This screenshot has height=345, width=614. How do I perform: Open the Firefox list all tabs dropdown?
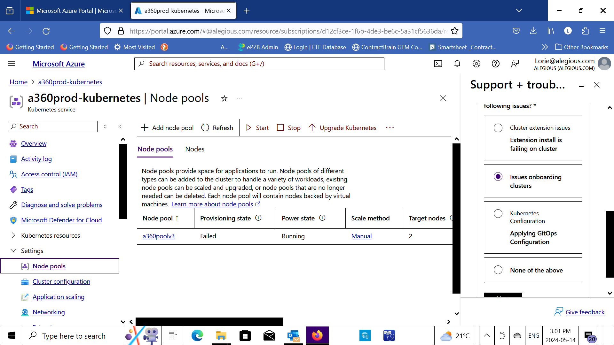click(519, 11)
